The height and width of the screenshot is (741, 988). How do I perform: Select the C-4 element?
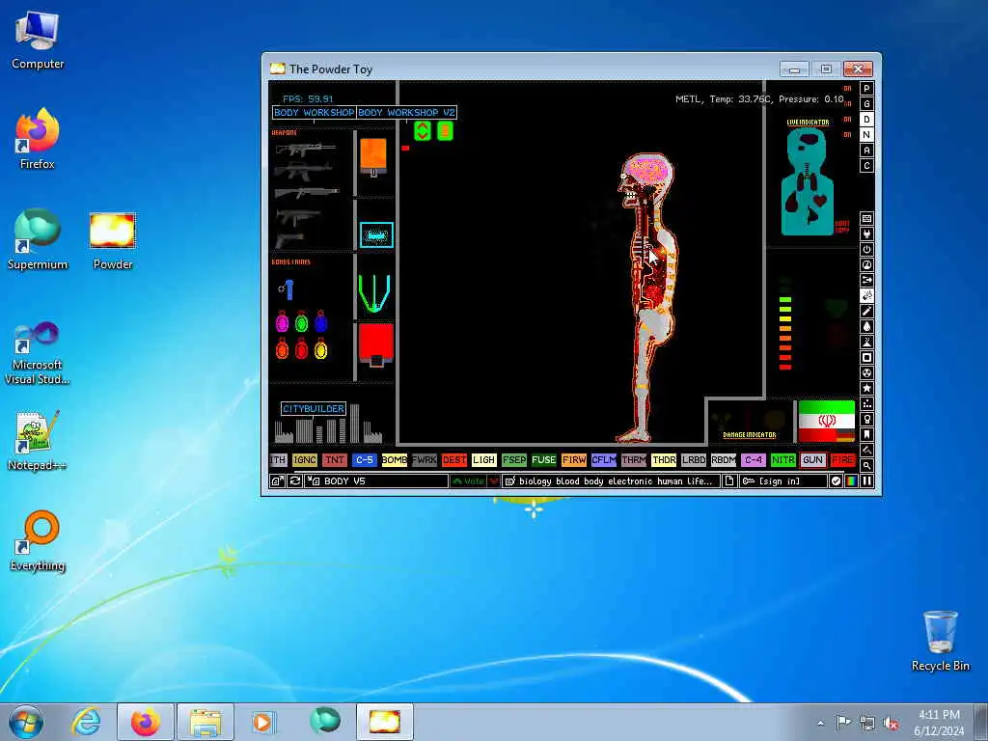pyautogui.click(x=753, y=460)
